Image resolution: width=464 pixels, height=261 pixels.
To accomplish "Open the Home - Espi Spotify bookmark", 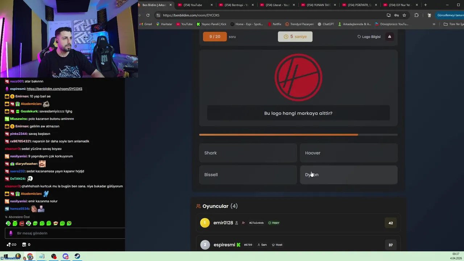I will tap(246, 24).
